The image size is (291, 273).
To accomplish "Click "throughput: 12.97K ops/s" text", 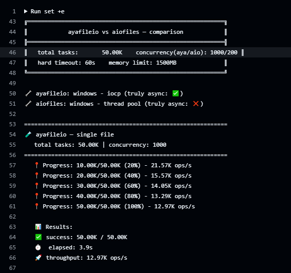I will pyautogui.click(x=87, y=258).
